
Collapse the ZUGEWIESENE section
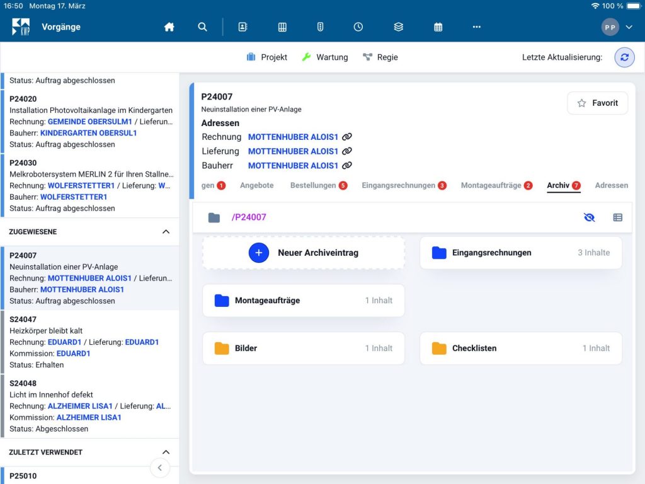166,232
